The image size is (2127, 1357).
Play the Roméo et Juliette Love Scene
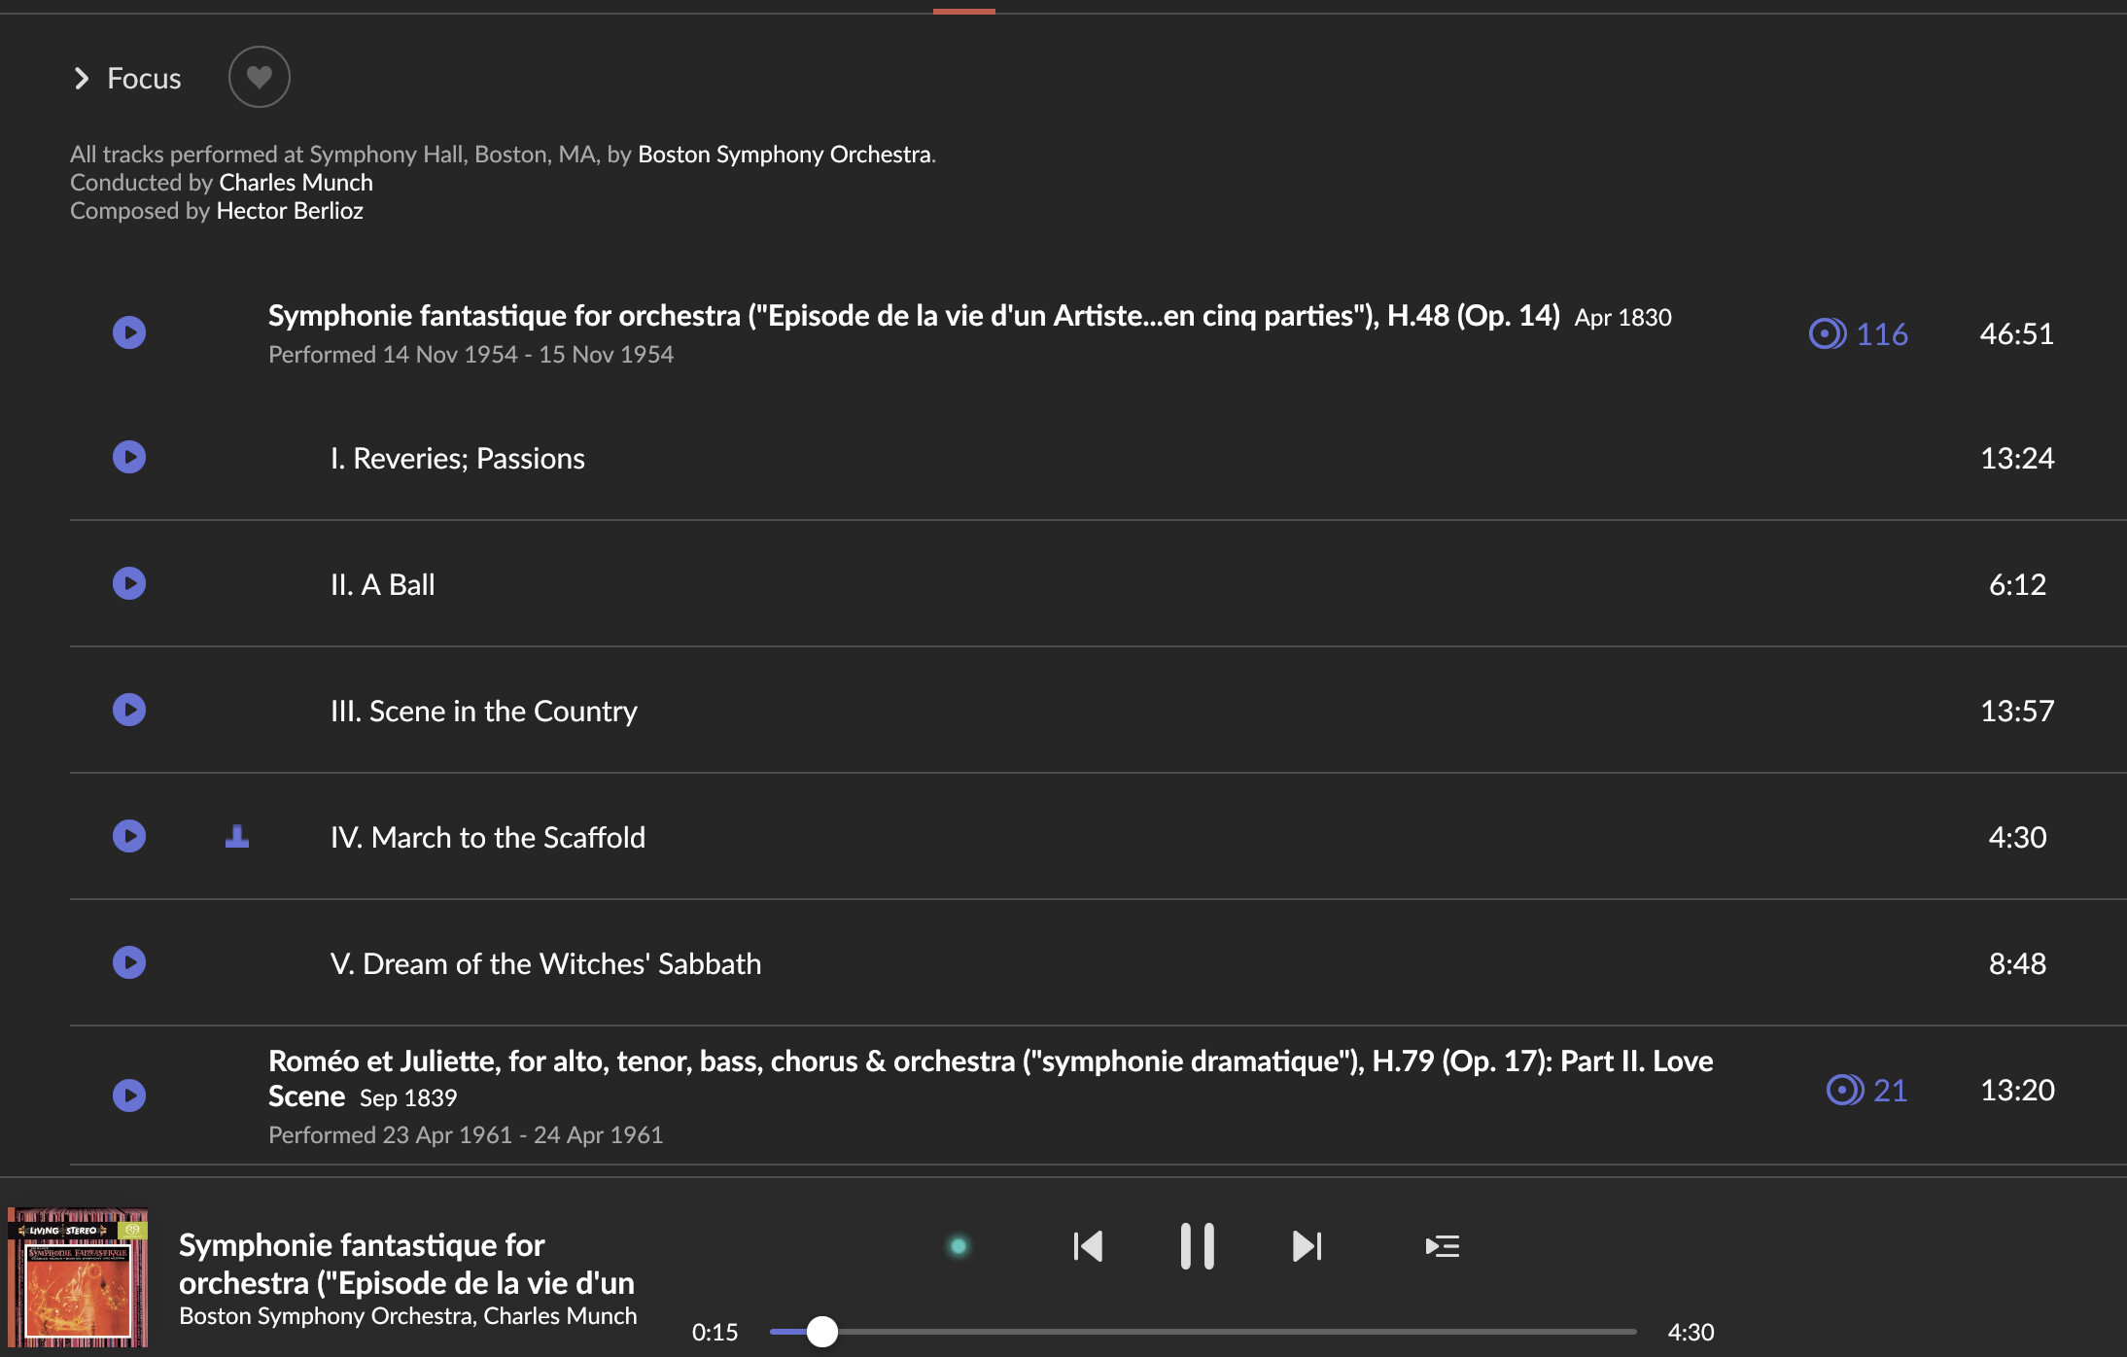click(x=129, y=1096)
